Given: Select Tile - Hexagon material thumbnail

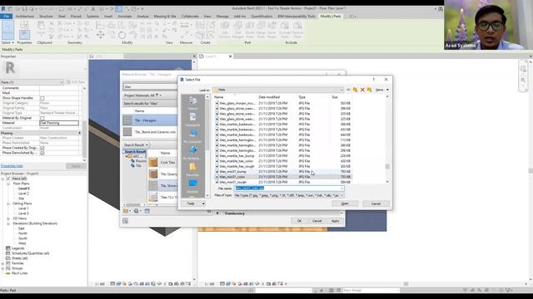Looking at the screenshot, I should click(127, 120).
